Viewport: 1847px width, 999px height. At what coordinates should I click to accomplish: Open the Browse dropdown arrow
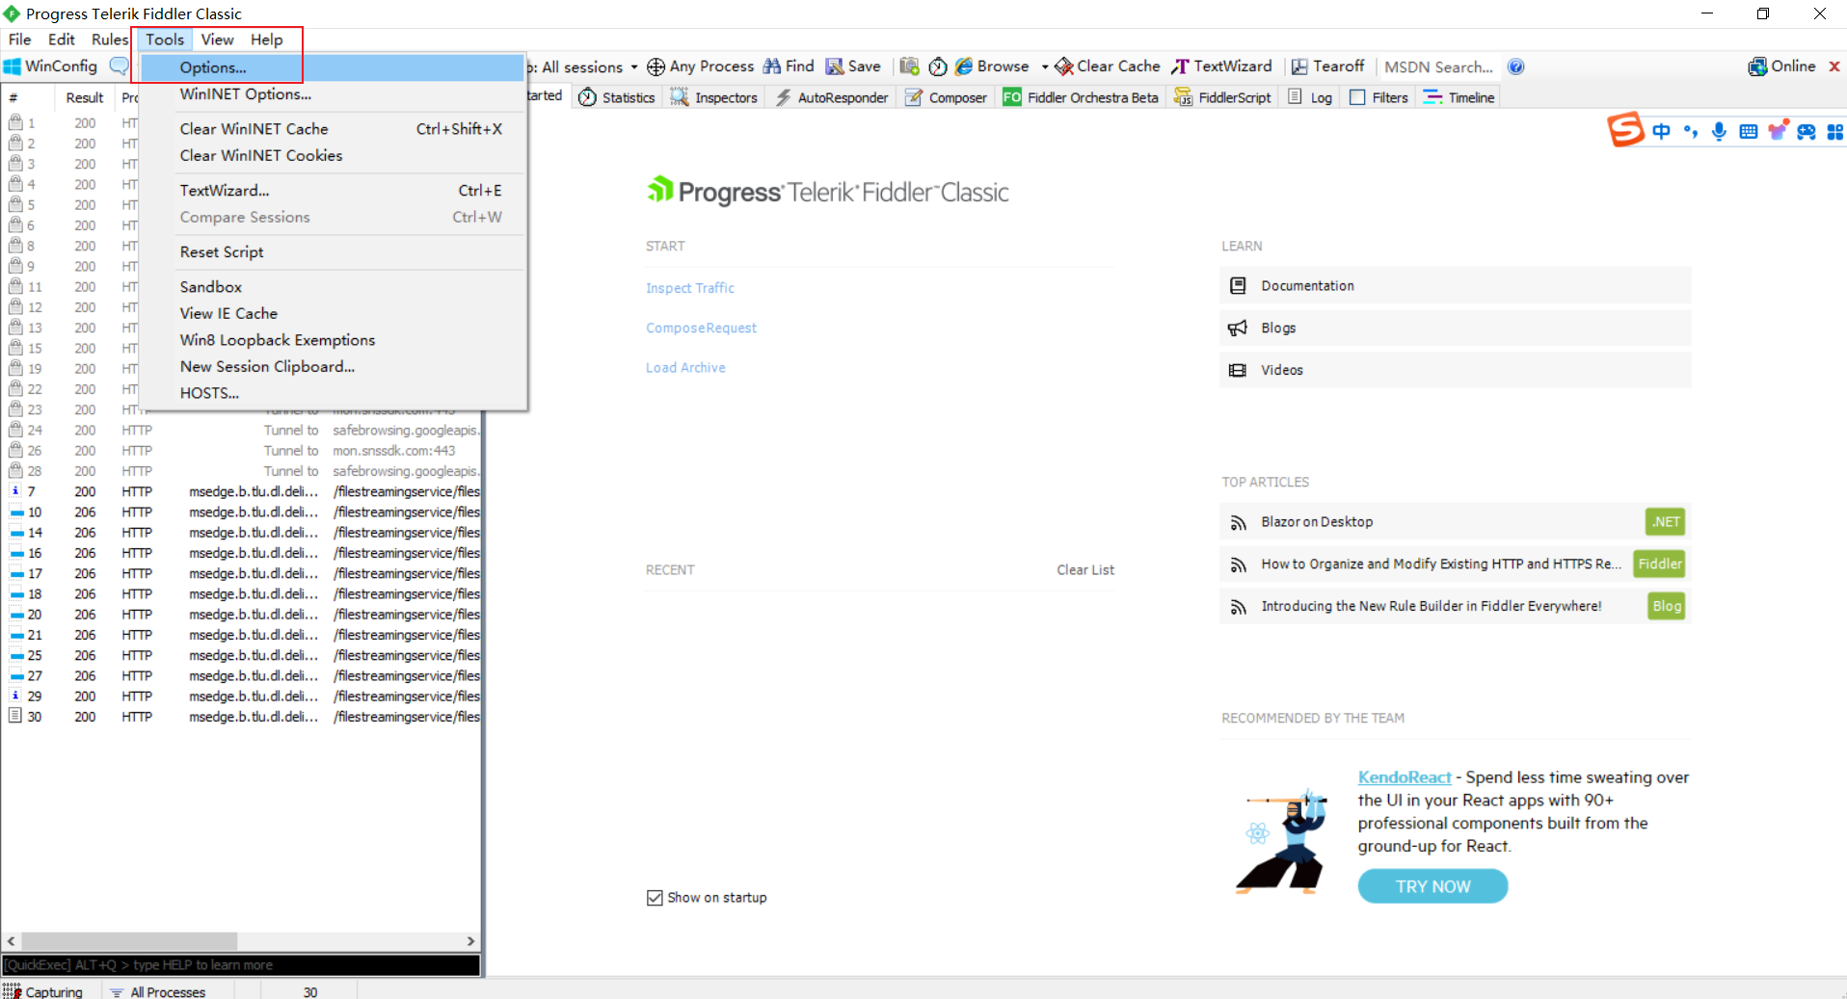click(1044, 67)
